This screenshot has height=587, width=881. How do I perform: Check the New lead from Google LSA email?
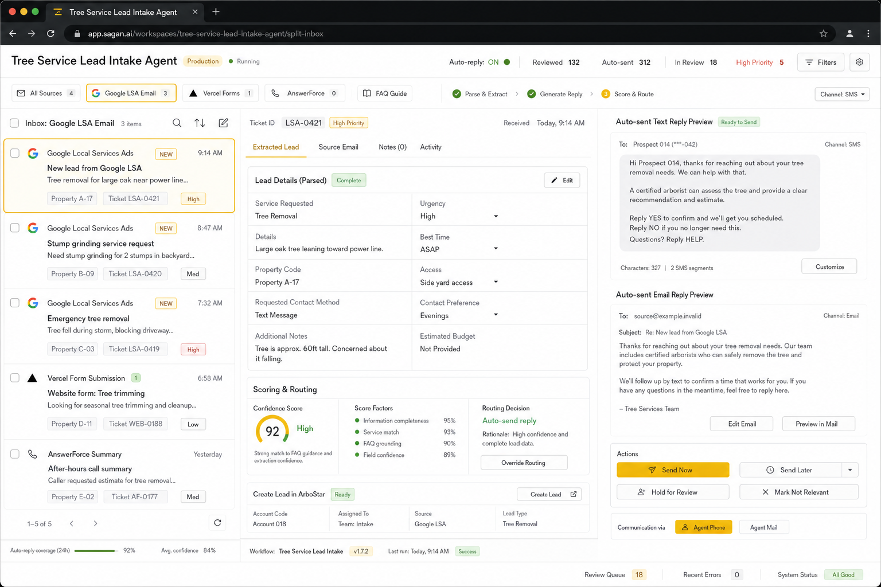point(15,153)
